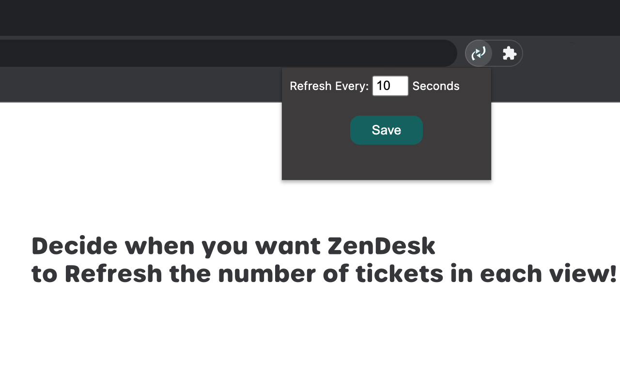620x387 pixels.
Task: Activate the ZenDesk auto-refresh toolbar icon
Action: click(479, 53)
